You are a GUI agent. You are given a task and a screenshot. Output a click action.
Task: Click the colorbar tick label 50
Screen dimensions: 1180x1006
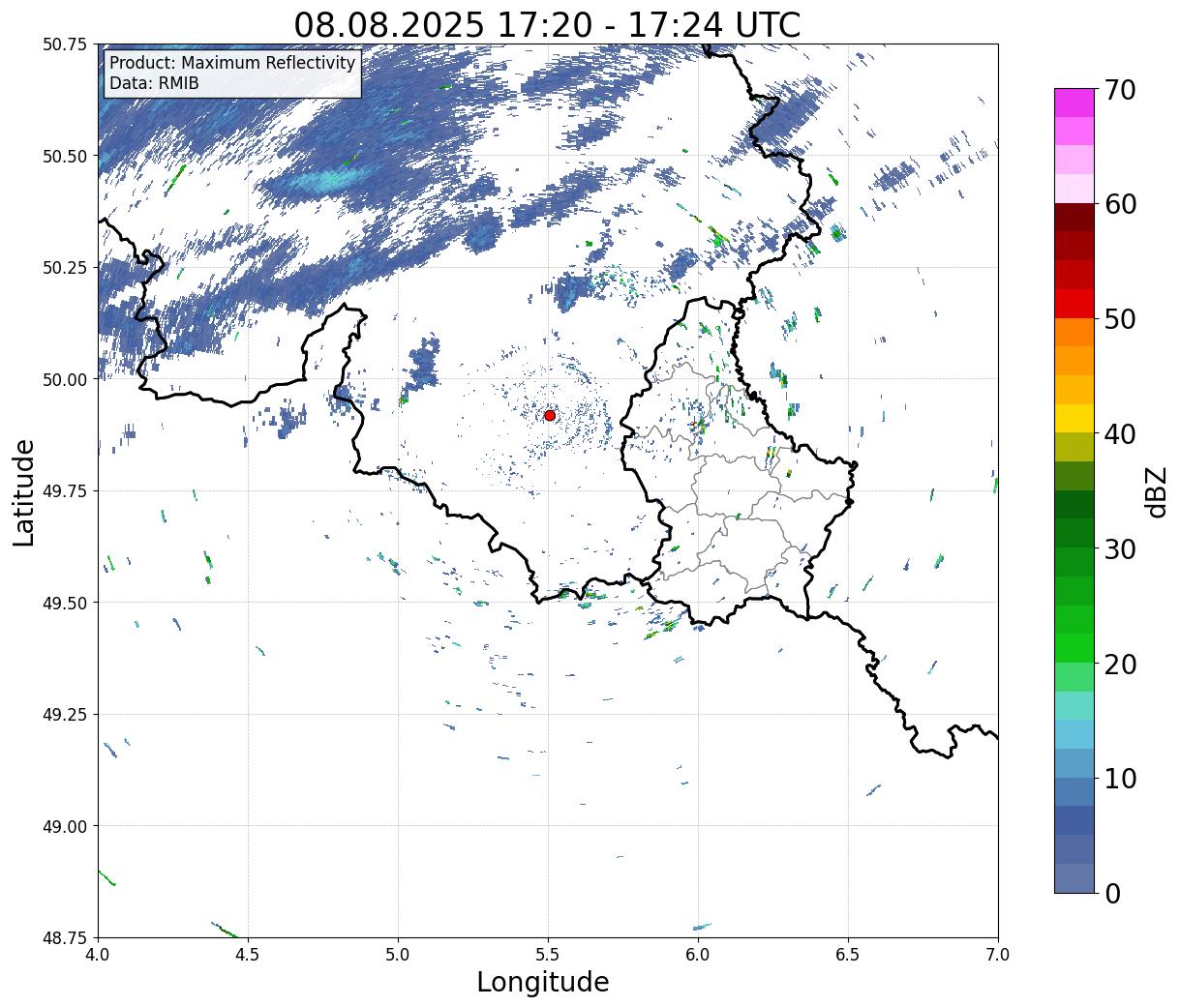pos(1120,319)
